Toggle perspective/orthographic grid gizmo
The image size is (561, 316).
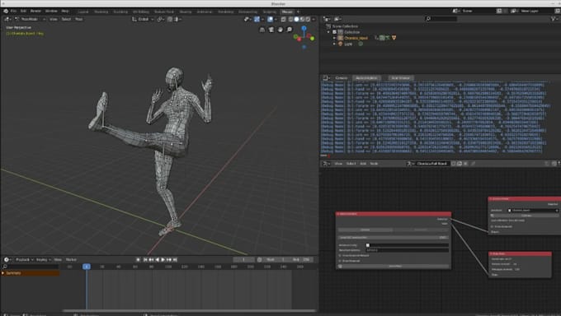pos(262,30)
